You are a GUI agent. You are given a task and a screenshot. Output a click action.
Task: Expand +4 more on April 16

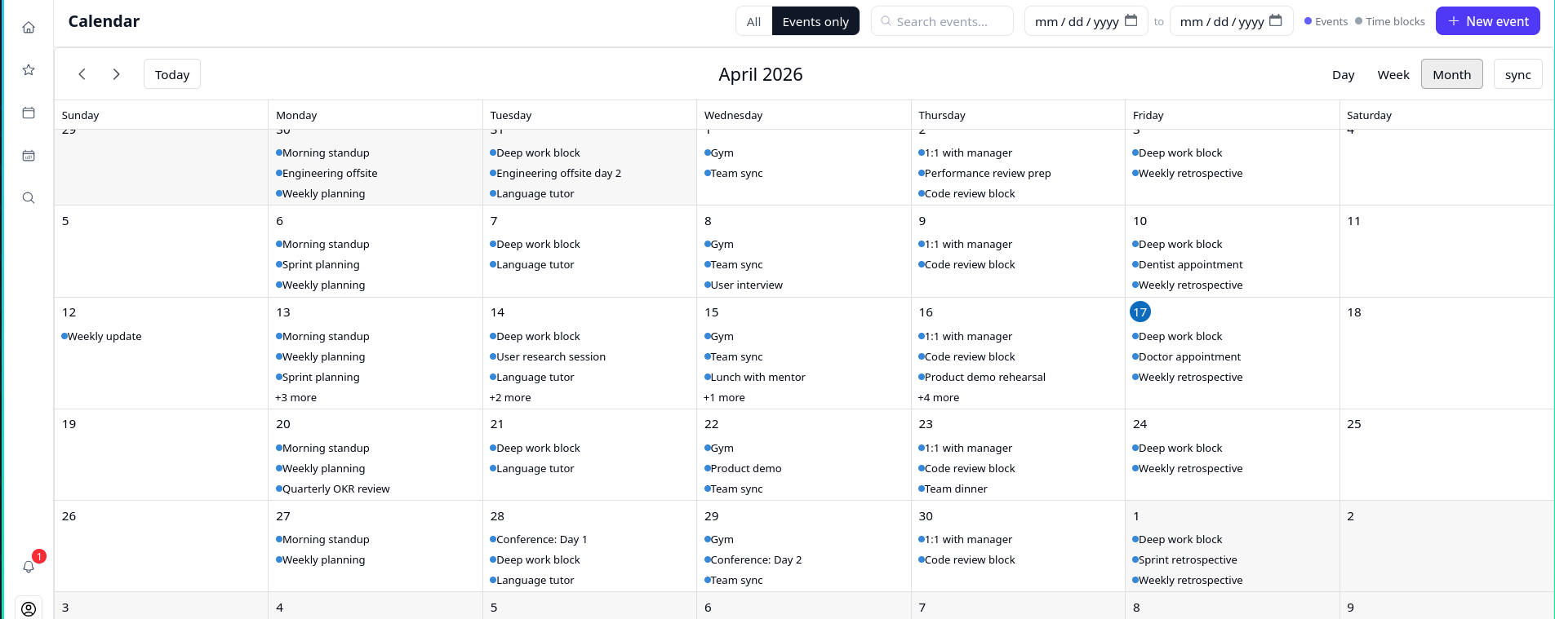click(x=938, y=397)
